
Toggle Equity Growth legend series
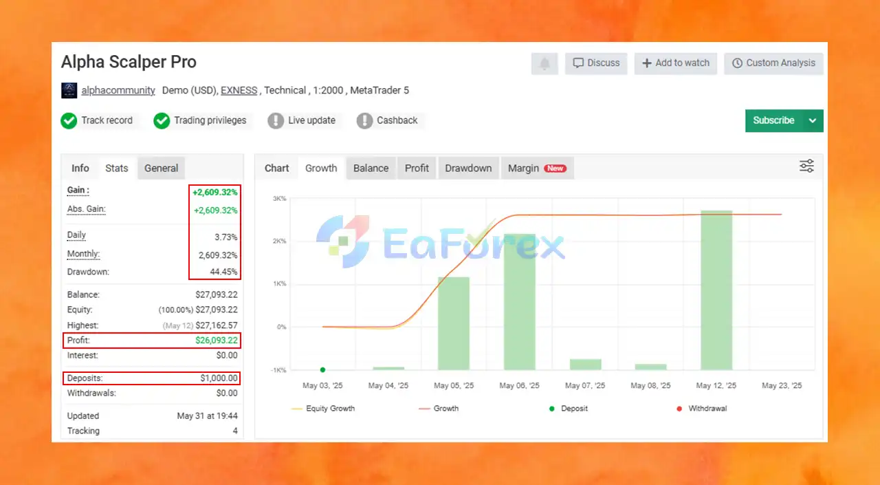point(323,409)
